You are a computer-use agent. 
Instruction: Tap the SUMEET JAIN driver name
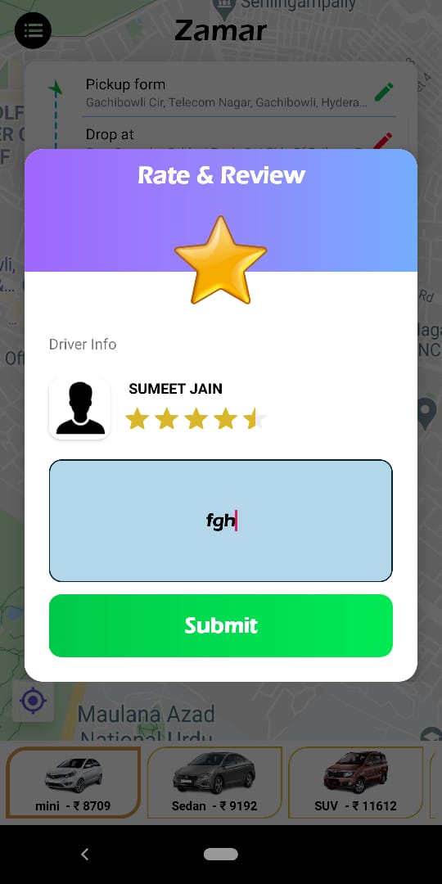tap(175, 389)
